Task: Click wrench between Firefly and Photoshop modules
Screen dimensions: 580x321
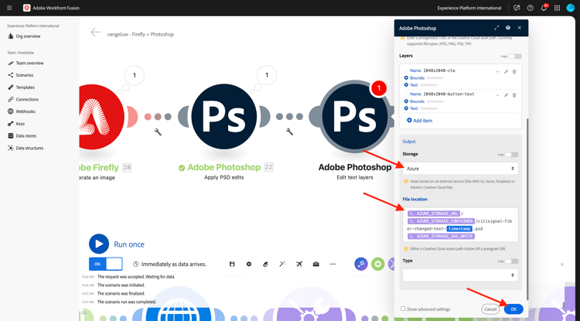Action: tap(158, 131)
